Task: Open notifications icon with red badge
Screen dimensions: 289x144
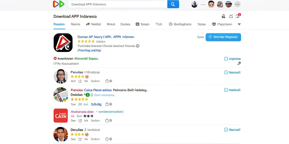Action: click(x=238, y=16)
